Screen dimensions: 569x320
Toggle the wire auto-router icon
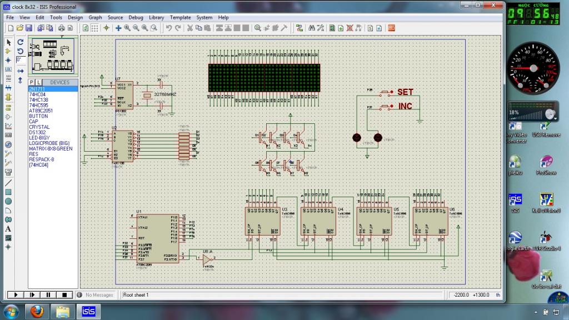tap(300, 28)
